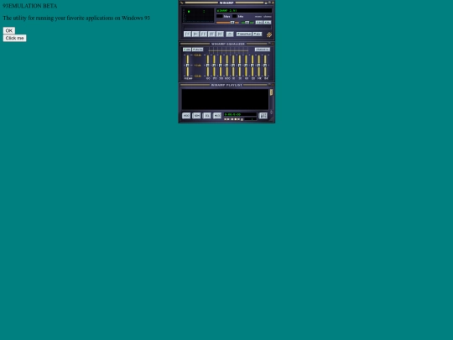Toggle the Repeat button in Winamp
Image resolution: width=453 pixels, height=340 pixels.
[x=258, y=34]
